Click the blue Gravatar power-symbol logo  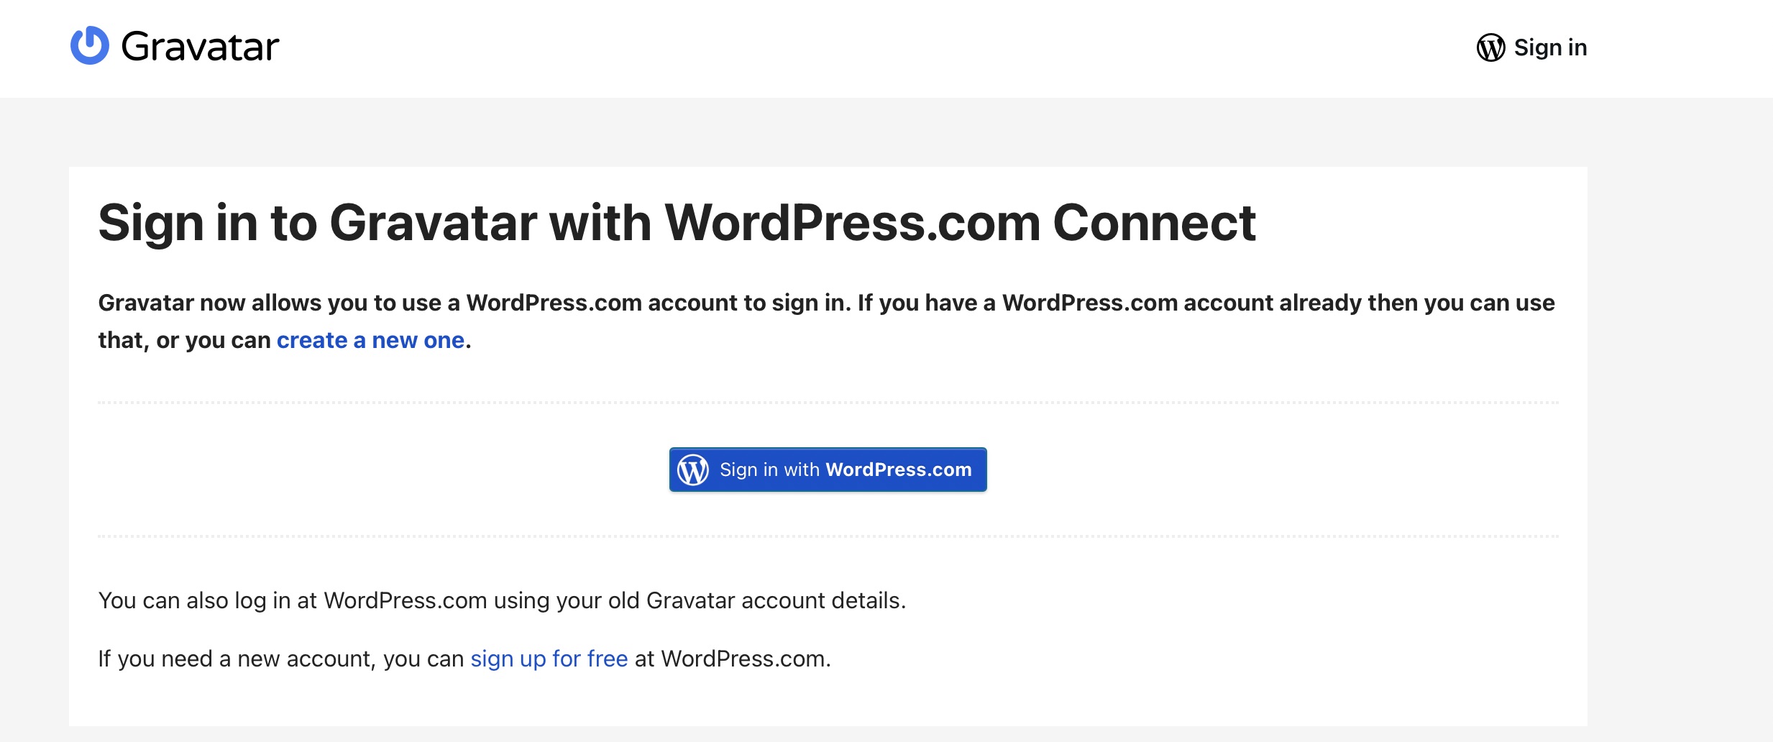(90, 45)
